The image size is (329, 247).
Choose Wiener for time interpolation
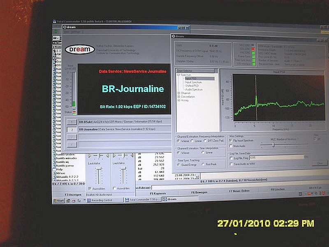(x=178, y=153)
